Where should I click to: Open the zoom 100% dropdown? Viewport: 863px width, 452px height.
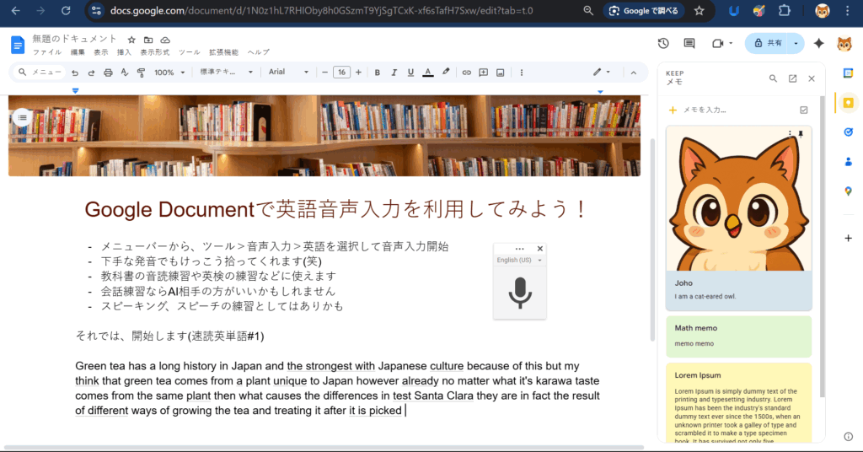click(x=169, y=73)
